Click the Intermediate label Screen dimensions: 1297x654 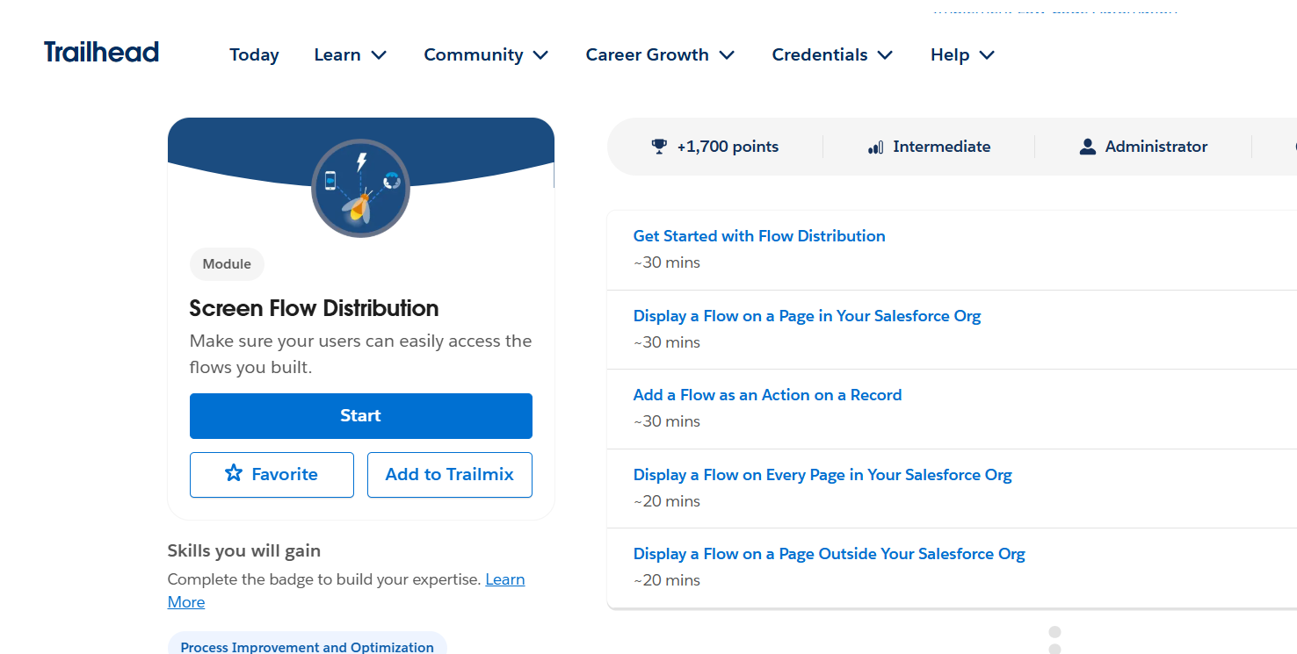pos(942,147)
